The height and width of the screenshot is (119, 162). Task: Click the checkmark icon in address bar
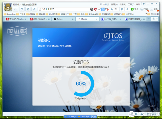[99, 9]
